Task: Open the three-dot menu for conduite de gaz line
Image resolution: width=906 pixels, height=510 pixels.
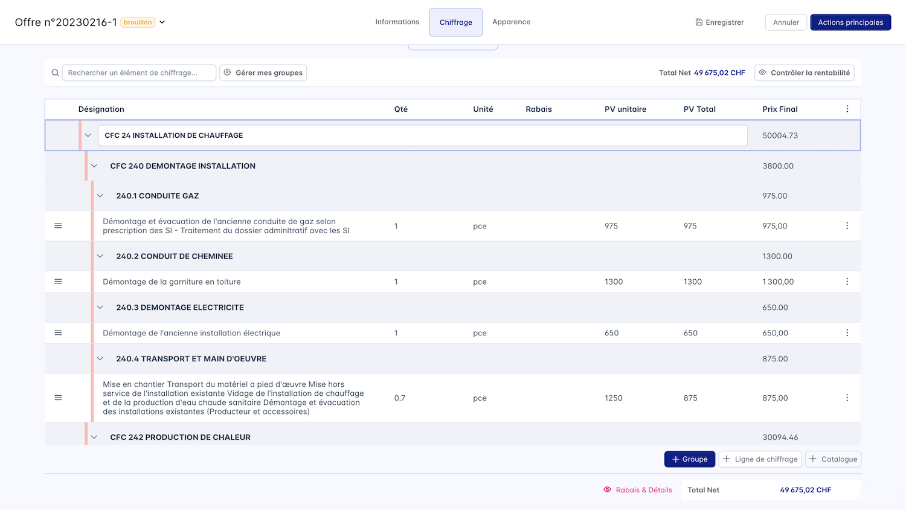Action: coord(847,226)
